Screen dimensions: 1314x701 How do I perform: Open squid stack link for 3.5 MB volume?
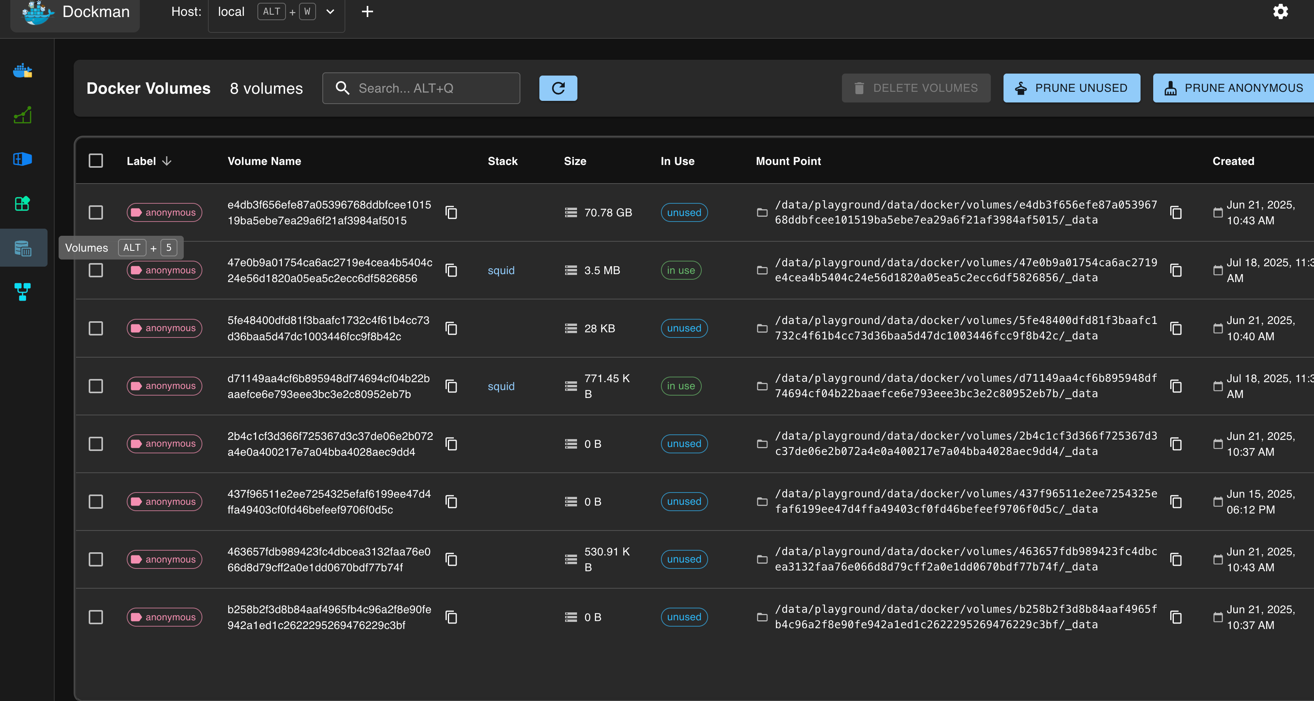click(x=501, y=271)
